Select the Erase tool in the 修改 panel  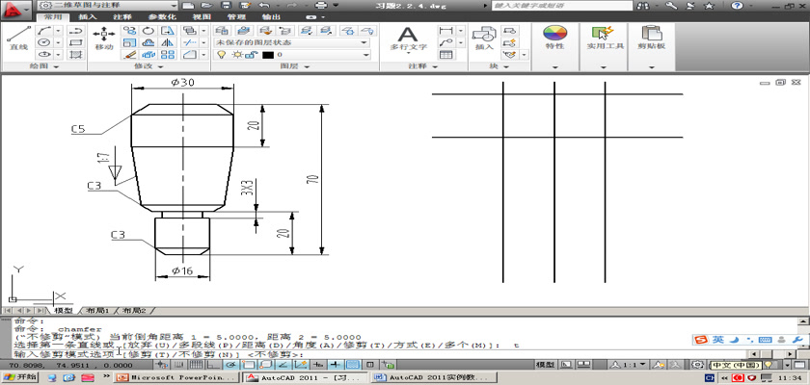(x=129, y=54)
